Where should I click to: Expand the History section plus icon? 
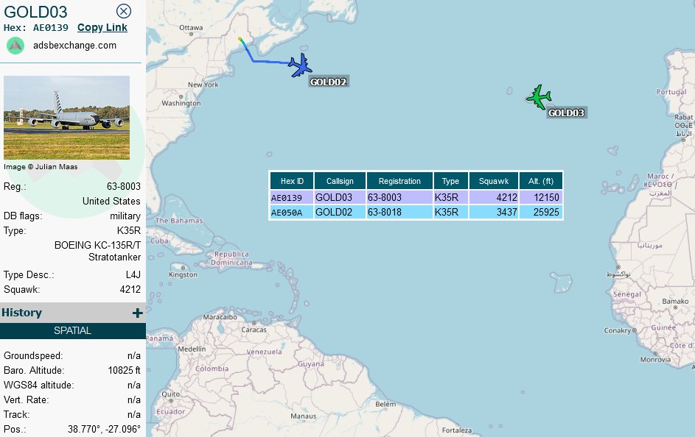(137, 313)
